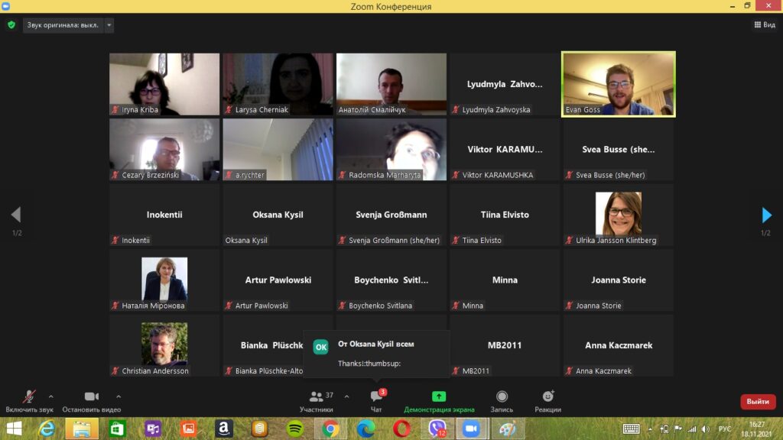Toggle Звук оригинала original sound setting
Image resolution: width=783 pixels, height=440 pixels.
point(63,25)
